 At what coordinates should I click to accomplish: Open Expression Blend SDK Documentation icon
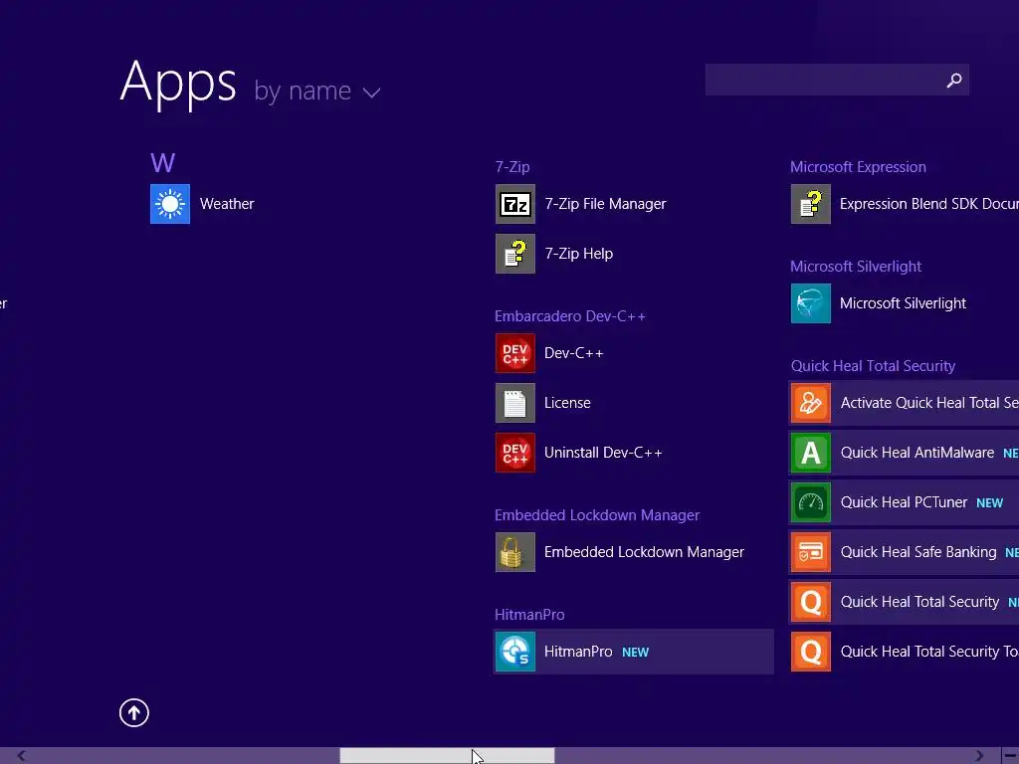tap(810, 204)
